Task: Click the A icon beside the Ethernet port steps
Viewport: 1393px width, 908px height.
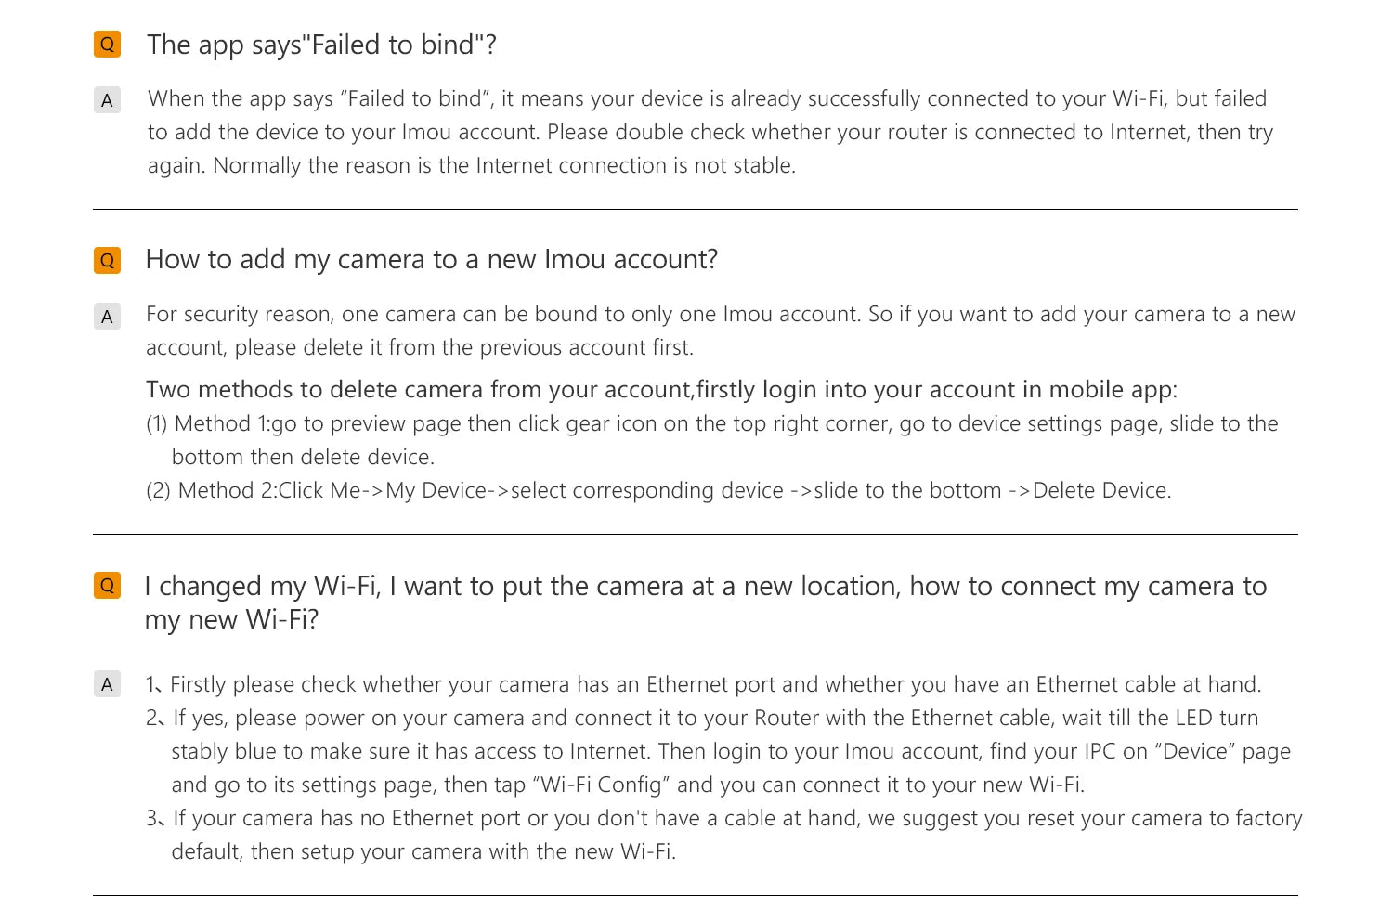Action: click(107, 685)
